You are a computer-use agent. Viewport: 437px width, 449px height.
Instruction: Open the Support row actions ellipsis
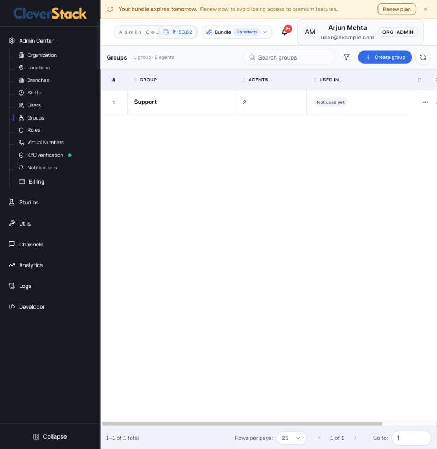point(425,102)
